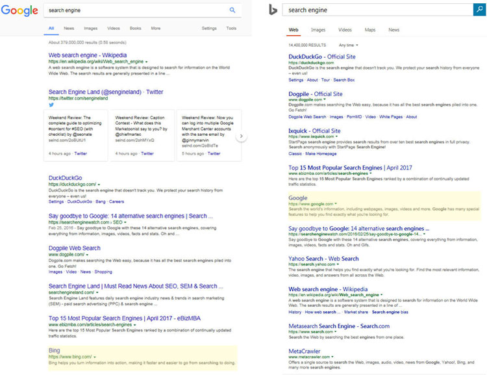Screen dimensions: 487x375
Task: Click the Google logo
Action: tap(19, 10)
